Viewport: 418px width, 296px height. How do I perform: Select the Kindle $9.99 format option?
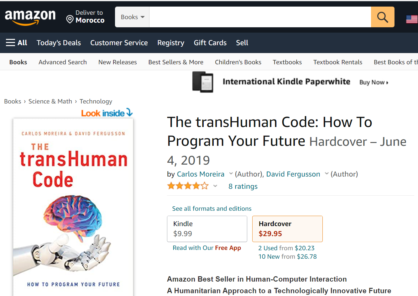[x=207, y=229]
